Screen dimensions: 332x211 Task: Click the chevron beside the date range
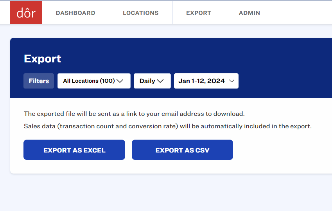click(232, 81)
